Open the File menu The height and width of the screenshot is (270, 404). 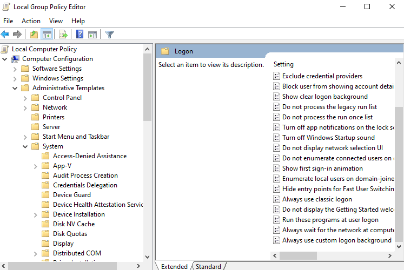pos(8,21)
